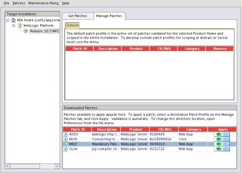Select Release: 10.3 MP2 tree item

(x=45, y=31)
